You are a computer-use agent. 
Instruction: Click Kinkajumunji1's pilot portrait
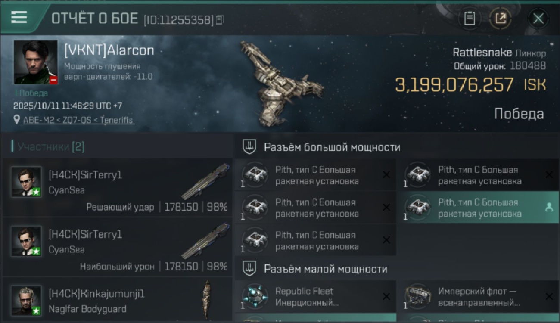click(26, 301)
